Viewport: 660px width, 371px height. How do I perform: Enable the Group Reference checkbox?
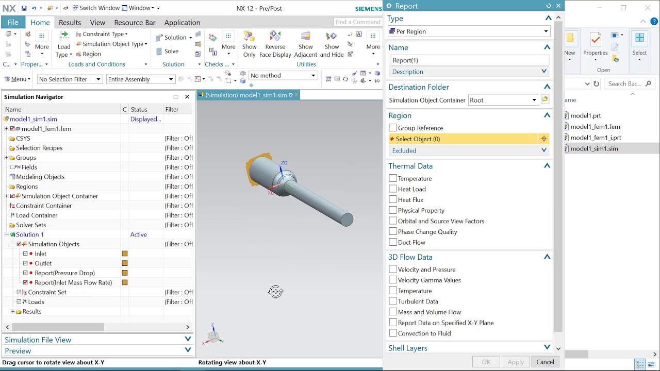393,128
